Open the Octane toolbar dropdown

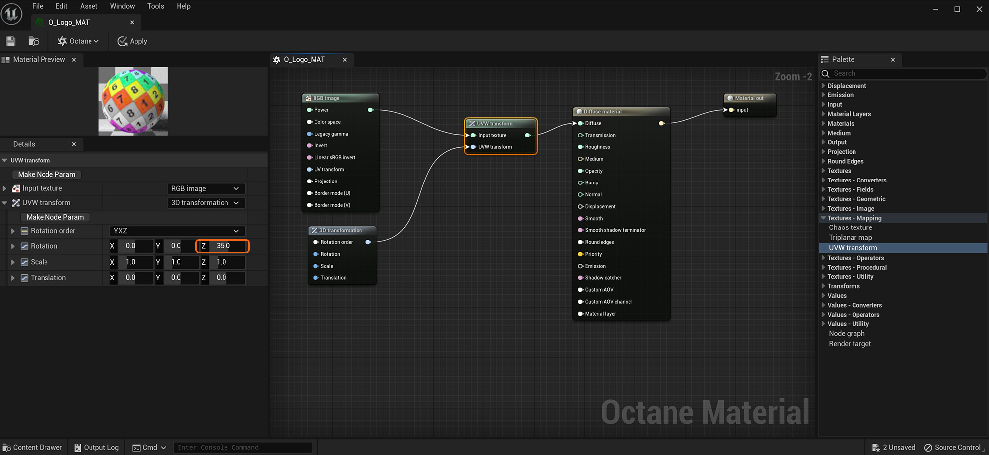(x=78, y=41)
